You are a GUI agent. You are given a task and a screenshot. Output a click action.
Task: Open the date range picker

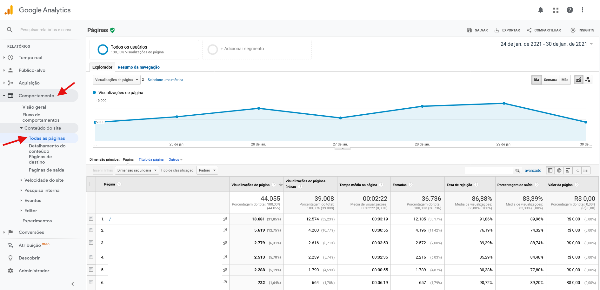click(x=547, y=44)
